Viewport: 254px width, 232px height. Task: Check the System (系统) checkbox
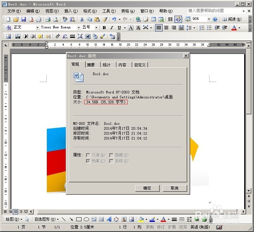(111, 161)
